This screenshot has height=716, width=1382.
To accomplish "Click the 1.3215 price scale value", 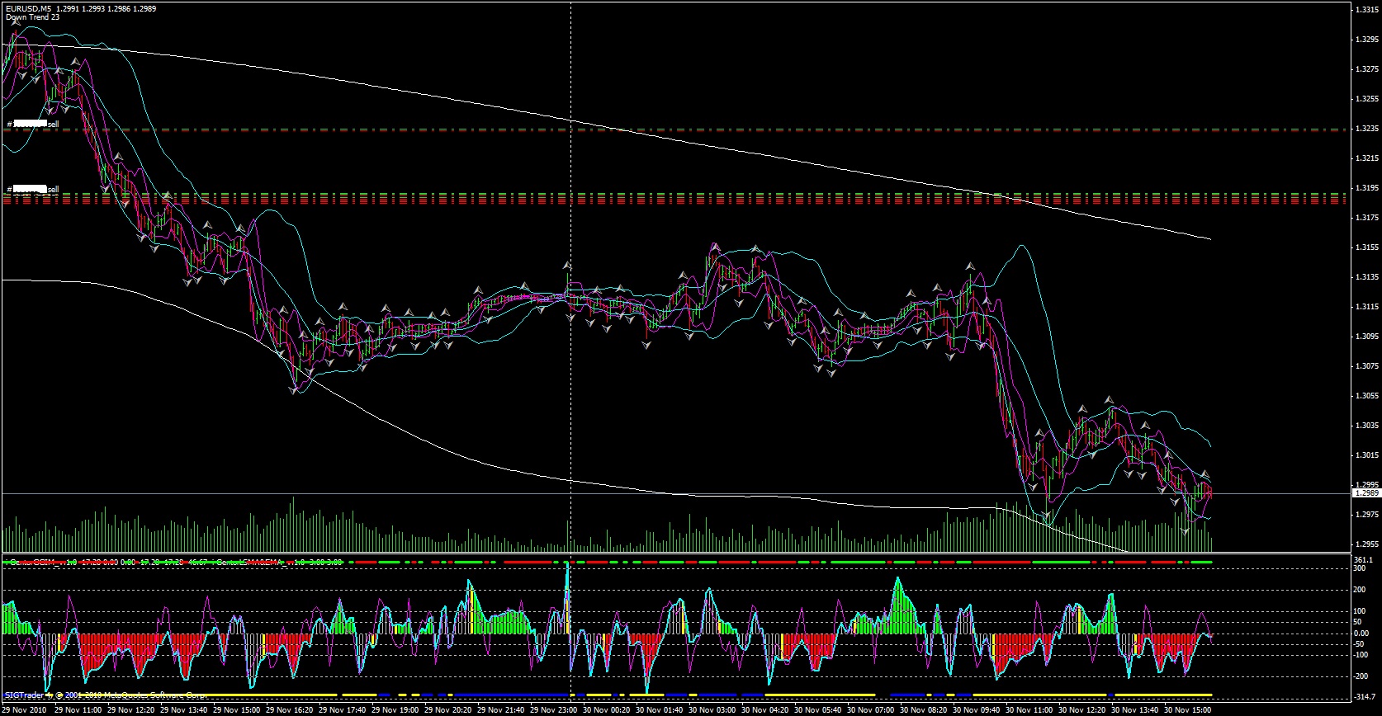I will 1367,158.
